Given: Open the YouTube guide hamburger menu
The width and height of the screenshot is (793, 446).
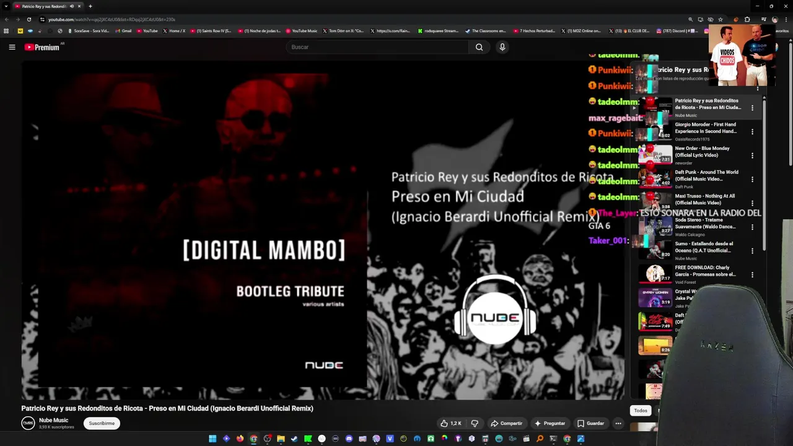Looking at the screenshot, I should point(12,47).
